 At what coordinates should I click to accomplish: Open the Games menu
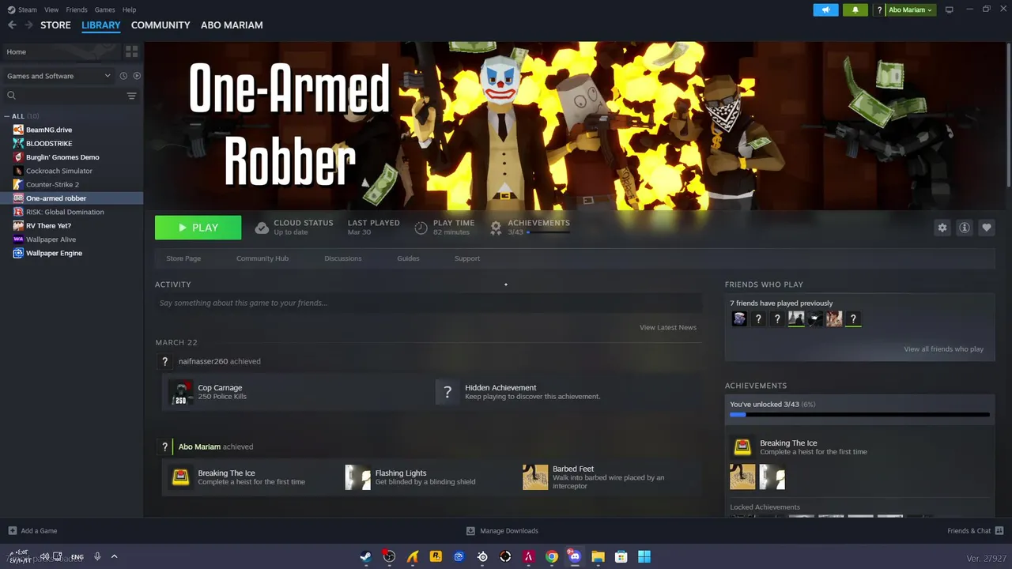pyautogui.click(x=104, y=9)
